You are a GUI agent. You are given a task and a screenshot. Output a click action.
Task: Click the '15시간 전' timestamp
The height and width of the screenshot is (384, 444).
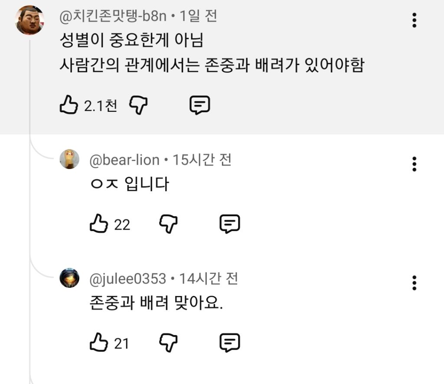(202, 160)
